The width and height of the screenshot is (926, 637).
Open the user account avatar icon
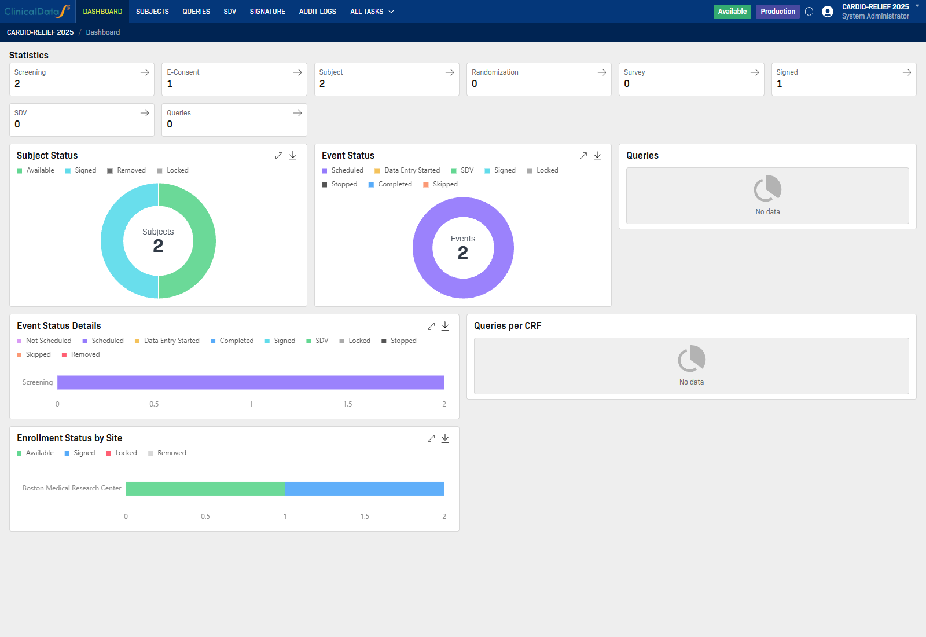pos(828,12)
